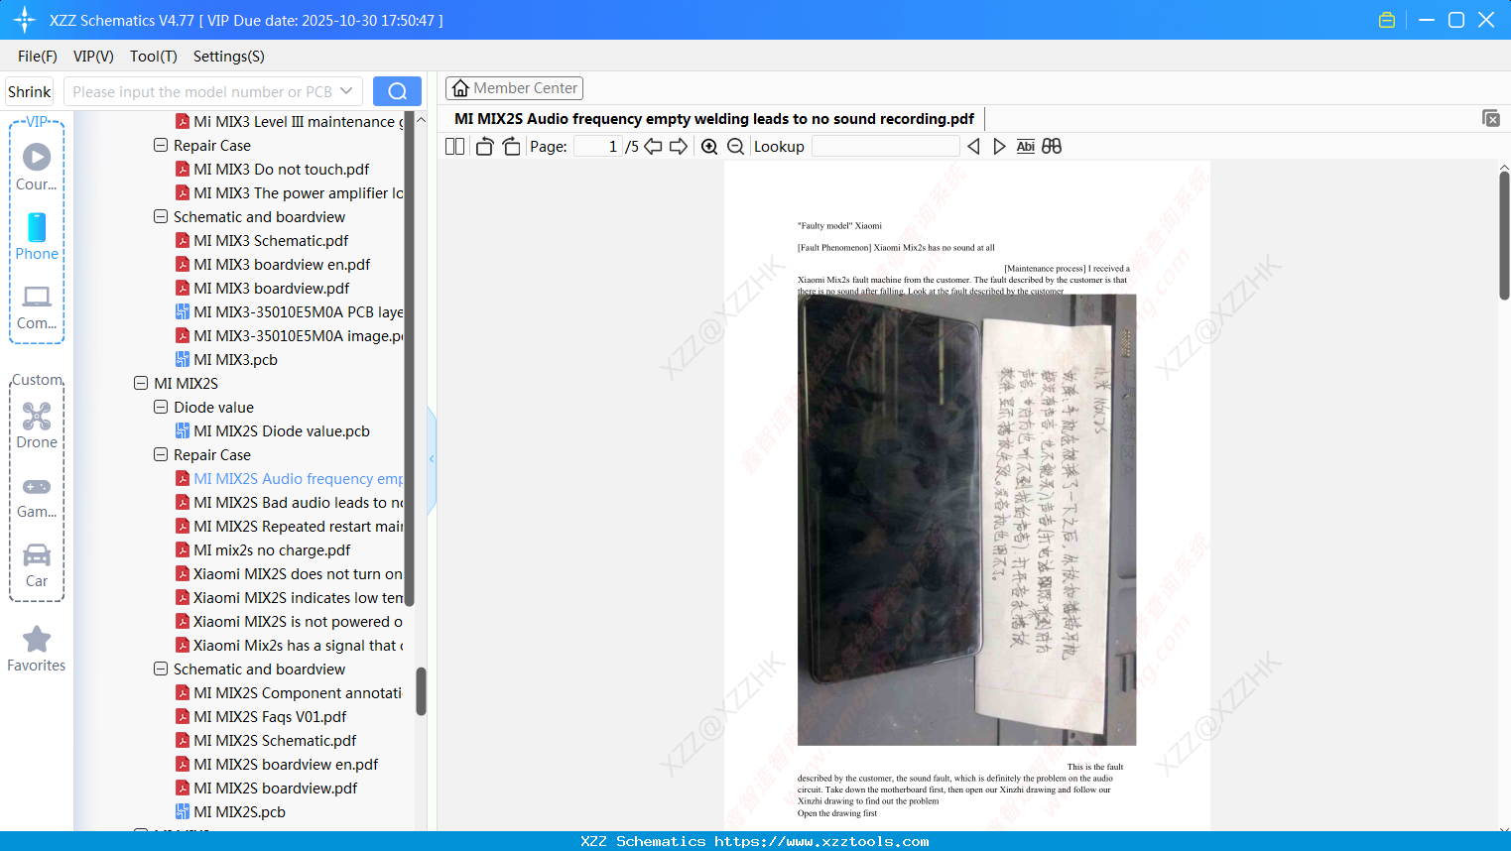
Task: Open the model number dropdown arrow
Action: tap(346, 91)
